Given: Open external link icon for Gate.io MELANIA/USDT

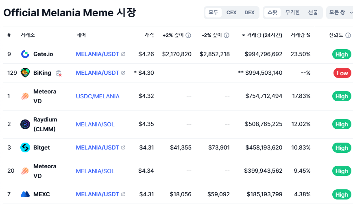Looking at the screenshot, I should (123, 54).
